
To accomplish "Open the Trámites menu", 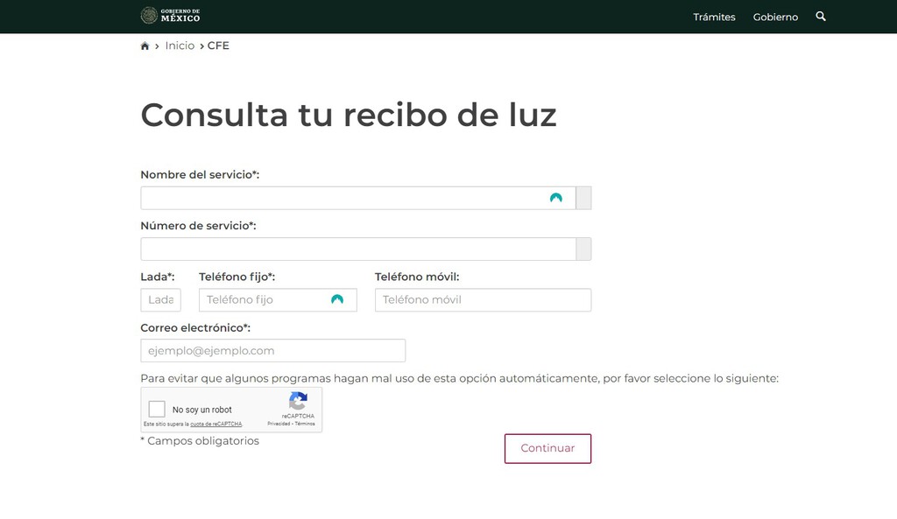I will 714,17.
